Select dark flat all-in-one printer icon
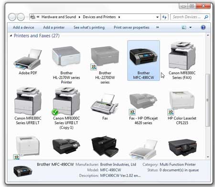The image size is (215, 187). (183, 147)
